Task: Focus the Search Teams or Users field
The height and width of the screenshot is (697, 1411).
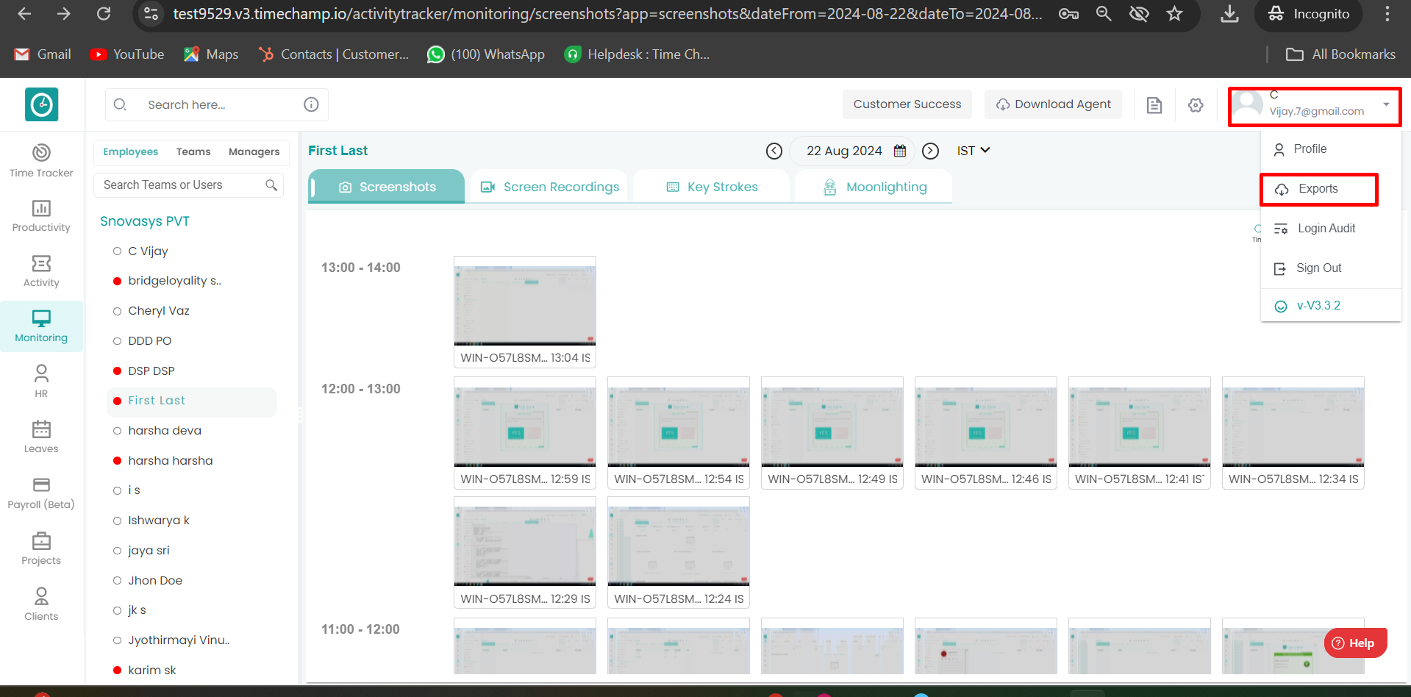Action: coord(188,185)
